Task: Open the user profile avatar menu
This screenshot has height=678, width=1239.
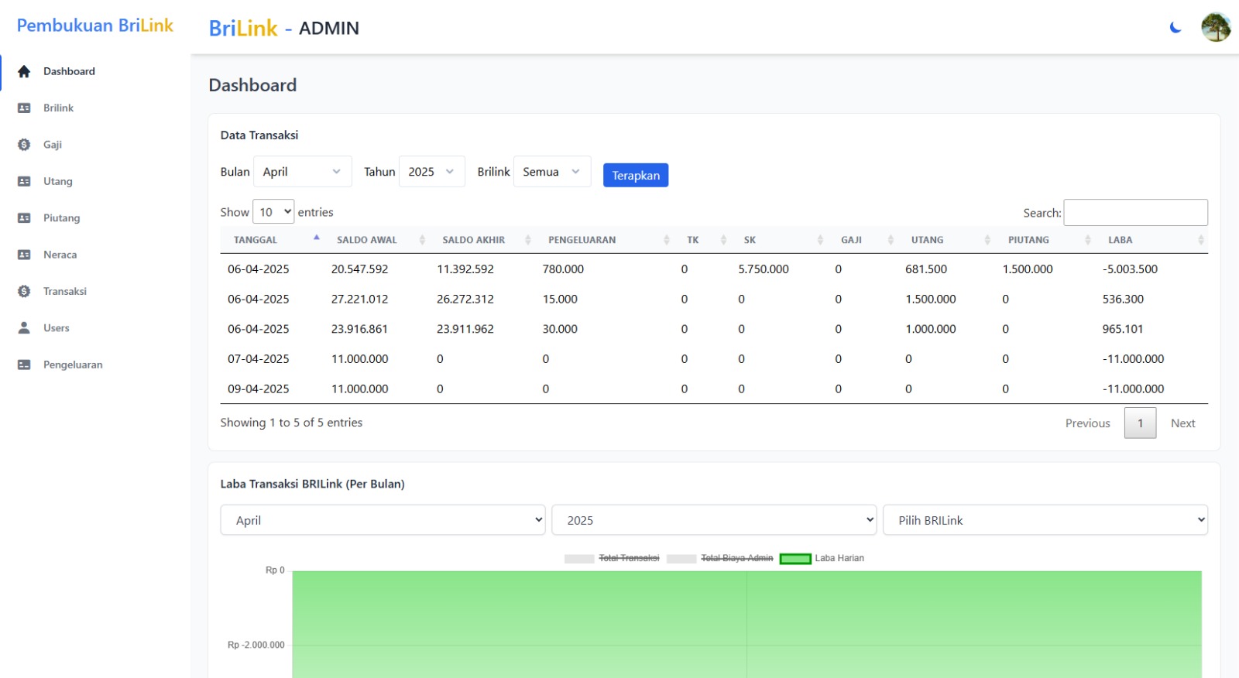Action: pos(1216,27)
